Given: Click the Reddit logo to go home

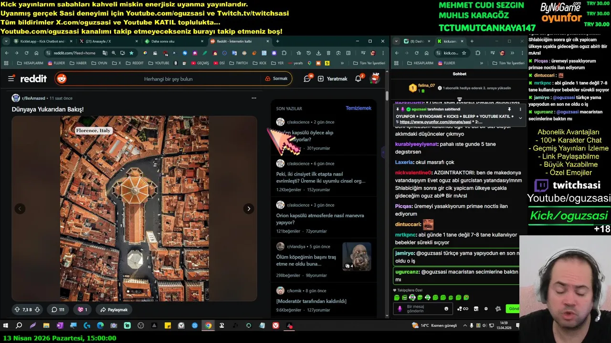Looking at the screenshot, I should (x=33, y=79).
